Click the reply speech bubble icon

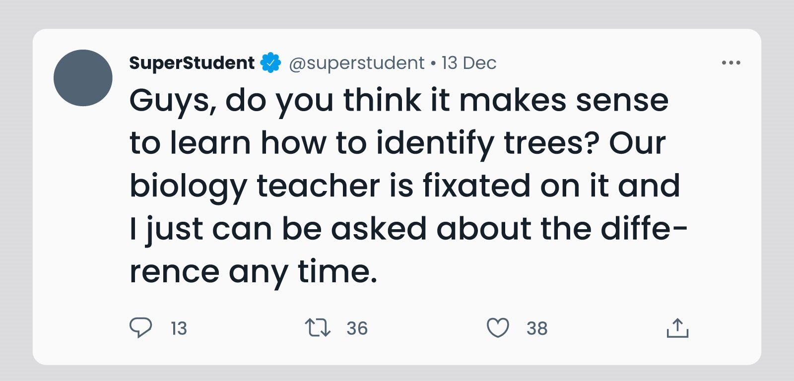pyautogui.click(x=140, y=328)
